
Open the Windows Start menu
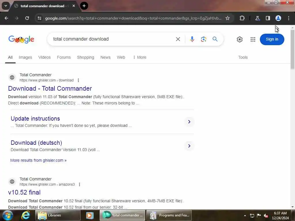[x=7, y=215]
